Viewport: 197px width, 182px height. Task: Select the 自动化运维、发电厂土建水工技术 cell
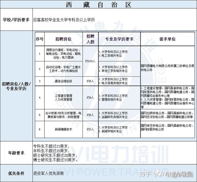coord(63,69)
